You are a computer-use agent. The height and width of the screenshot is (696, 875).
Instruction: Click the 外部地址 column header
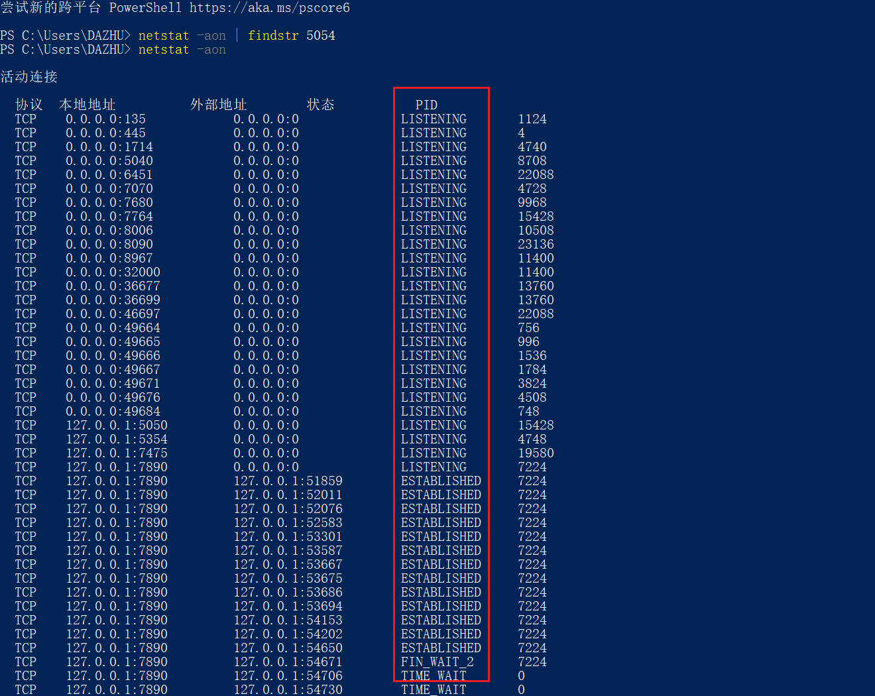pyautogui.click(x=218, y=105)
